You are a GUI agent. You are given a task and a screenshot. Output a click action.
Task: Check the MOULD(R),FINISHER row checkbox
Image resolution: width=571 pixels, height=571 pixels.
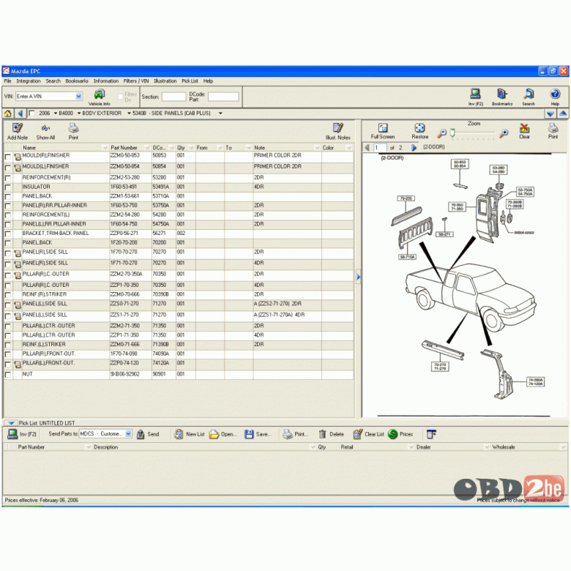click(x=7, y=157)
